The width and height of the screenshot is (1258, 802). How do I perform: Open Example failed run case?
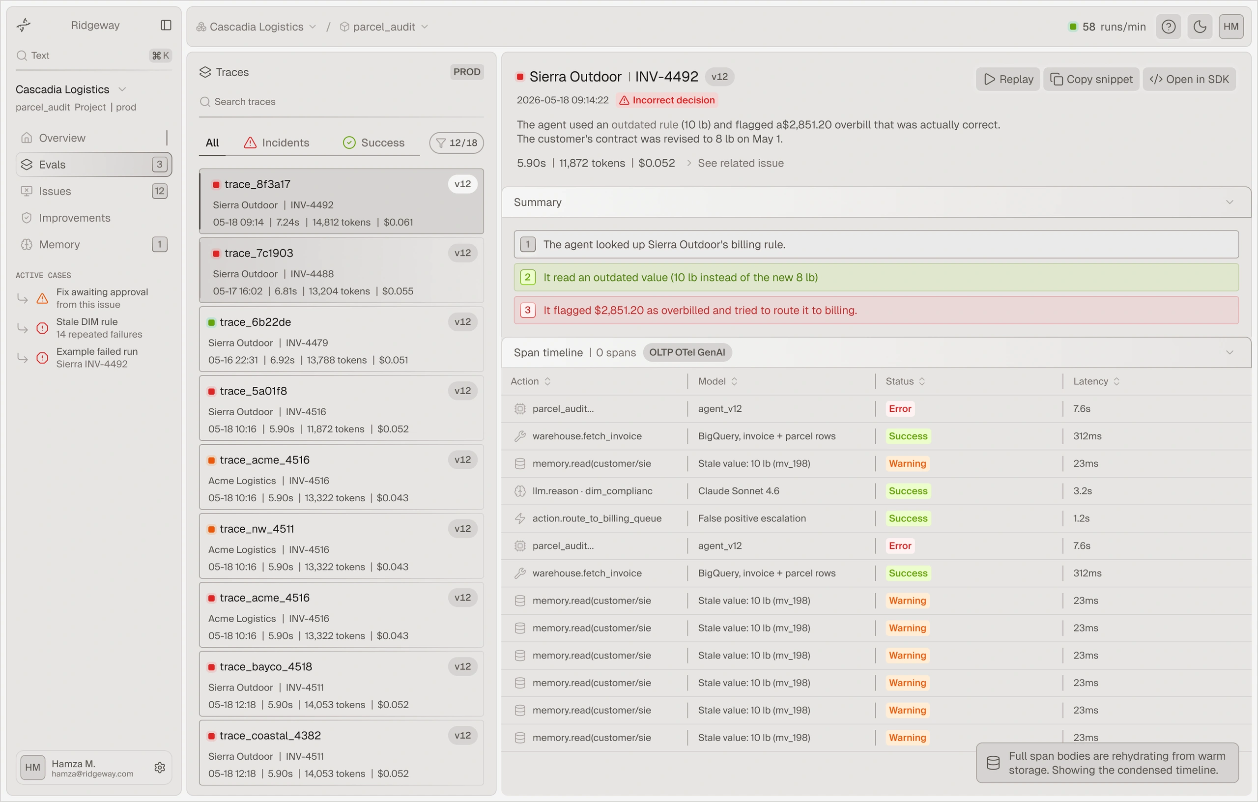93,358
